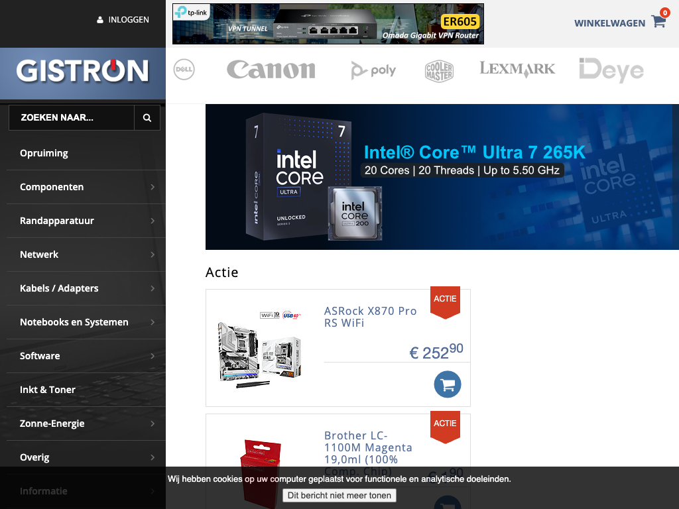Viewport: 679px width, 509px height.
Task: Open the Lexmark brand logo
Action: pos(517,68)
